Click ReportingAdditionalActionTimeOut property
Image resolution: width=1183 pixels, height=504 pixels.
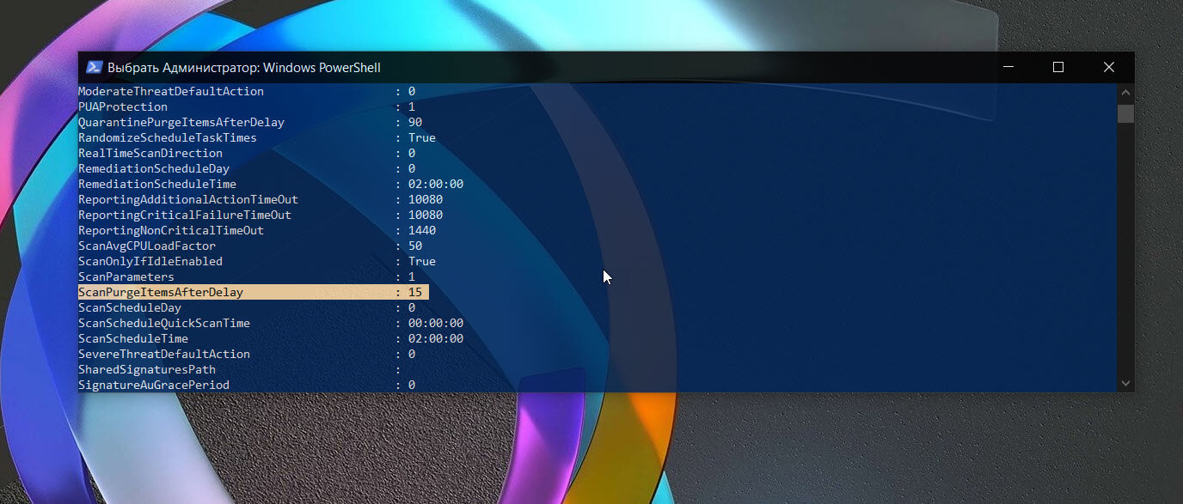click(188, 199)
